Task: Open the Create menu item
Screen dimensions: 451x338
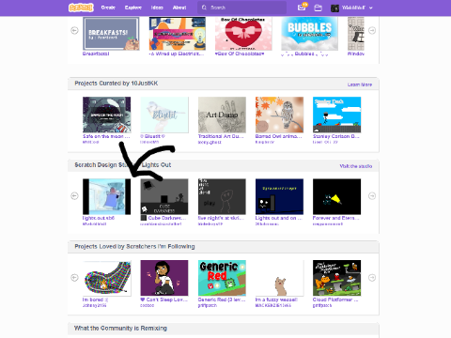Action: click(x=108, y=8)
